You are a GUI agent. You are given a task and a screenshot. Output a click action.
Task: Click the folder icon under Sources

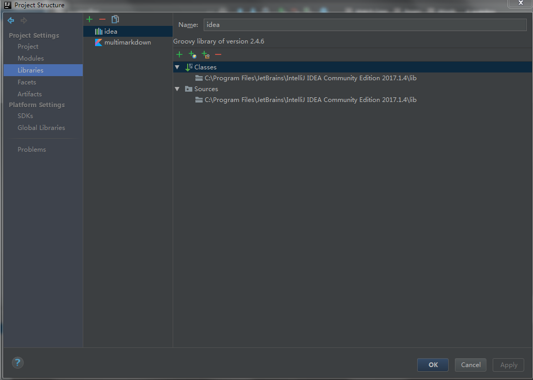coord(199,100)
